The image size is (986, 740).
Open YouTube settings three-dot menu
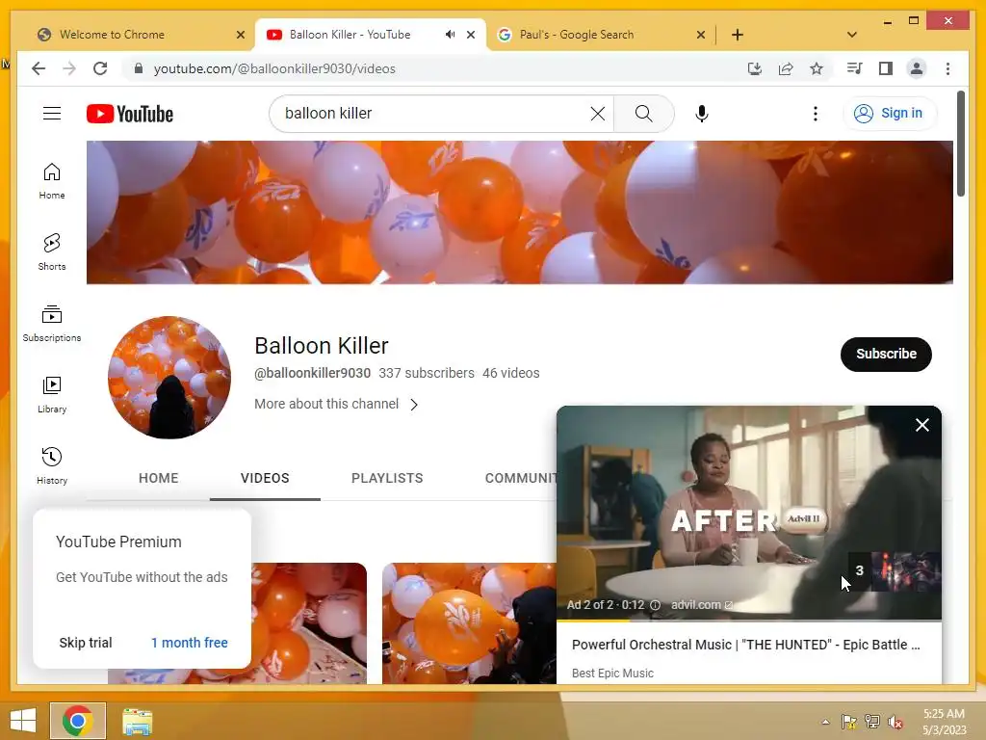815,114
